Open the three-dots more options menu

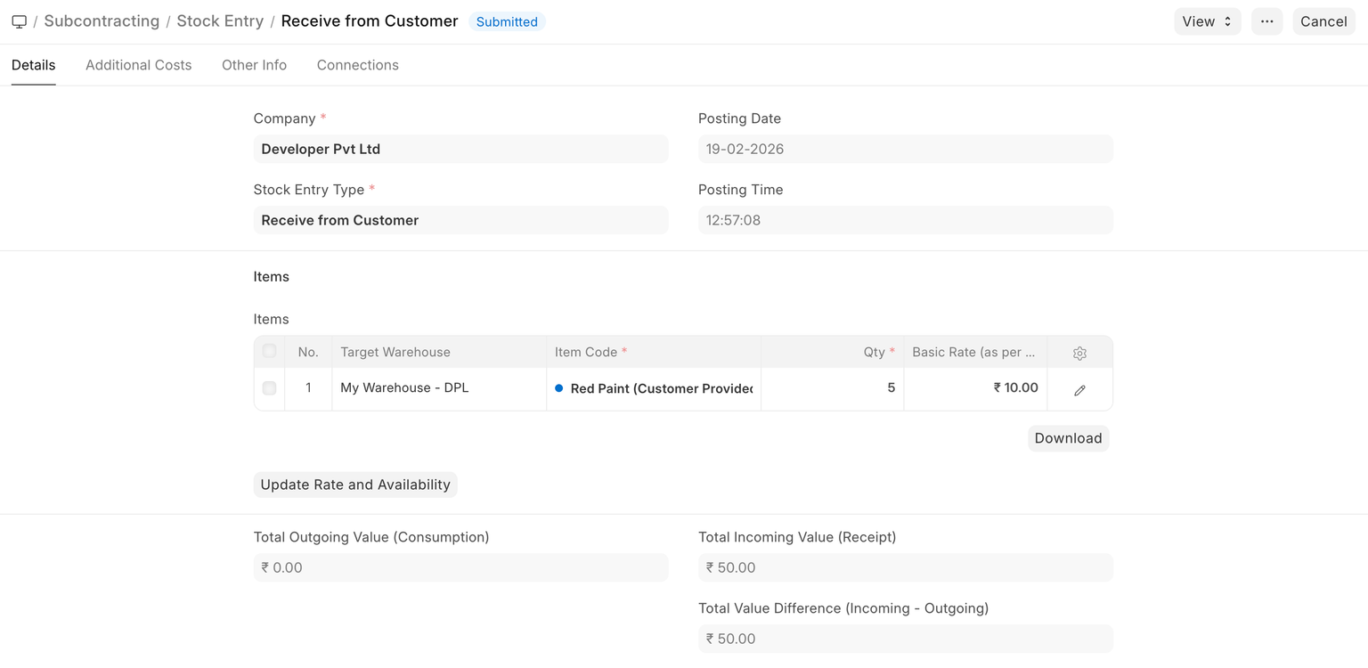pos(1266,21)
